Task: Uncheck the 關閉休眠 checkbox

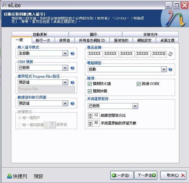Action: point(89,91)
